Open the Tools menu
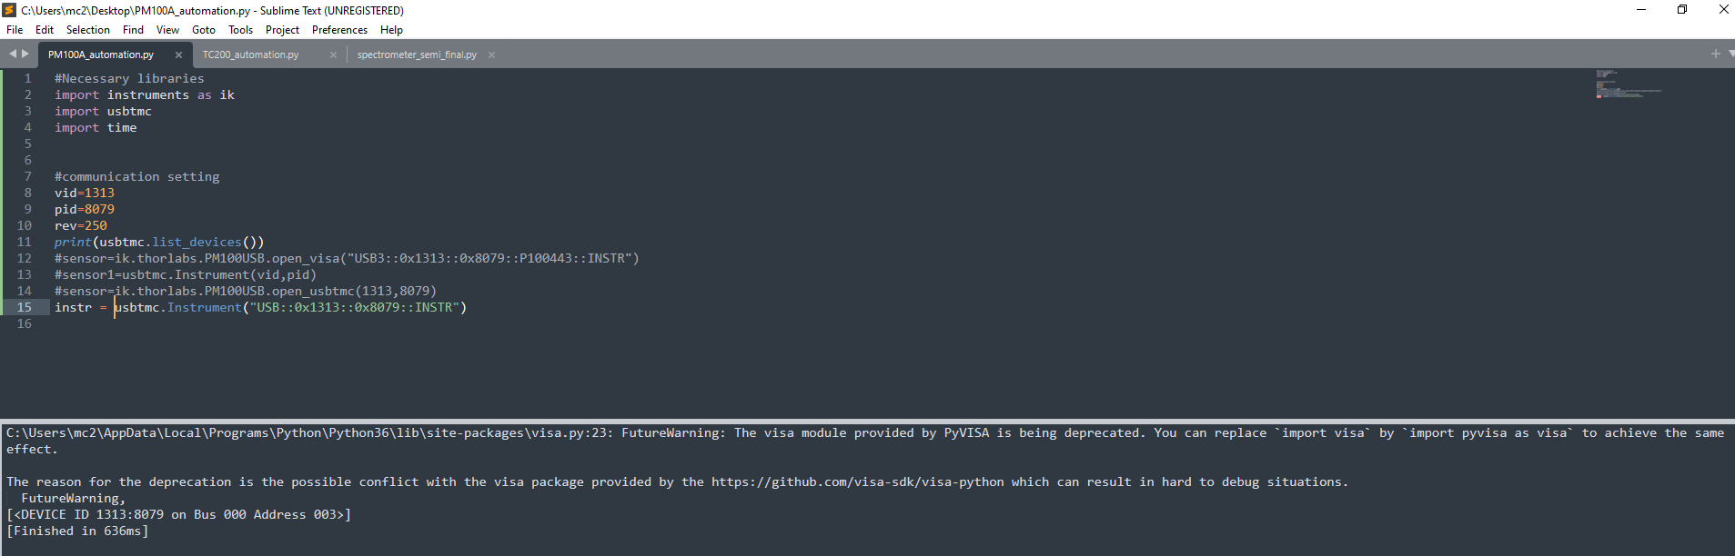 240,29
